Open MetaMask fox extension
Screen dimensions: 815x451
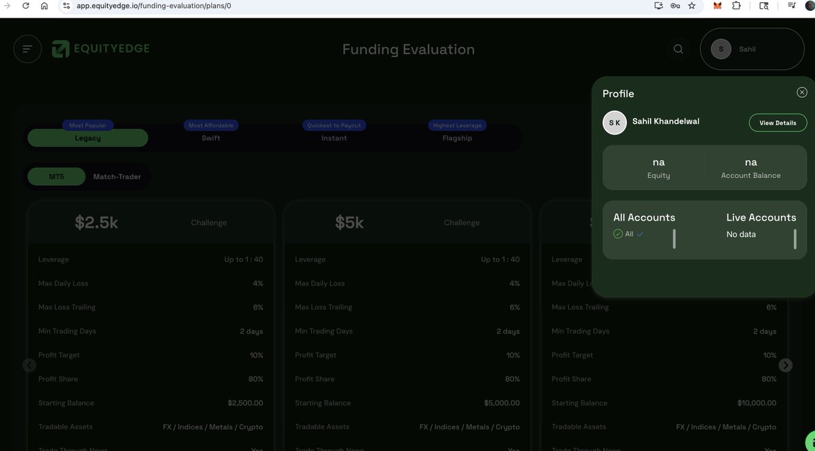point(717,5)
